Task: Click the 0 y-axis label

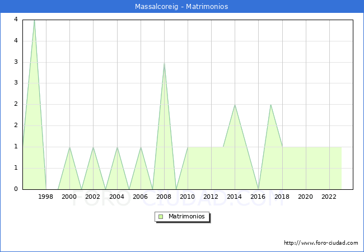Action: click(x=16, y=189)
